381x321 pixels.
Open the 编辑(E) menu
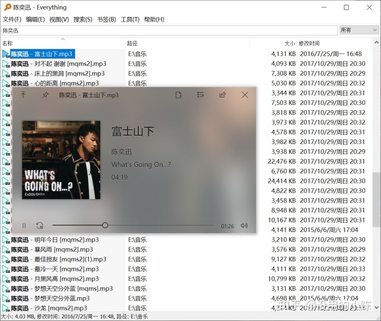(35, 20)
